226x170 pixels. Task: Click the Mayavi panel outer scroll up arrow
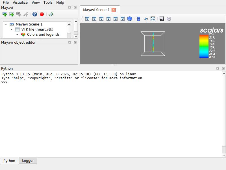(76, 21)
